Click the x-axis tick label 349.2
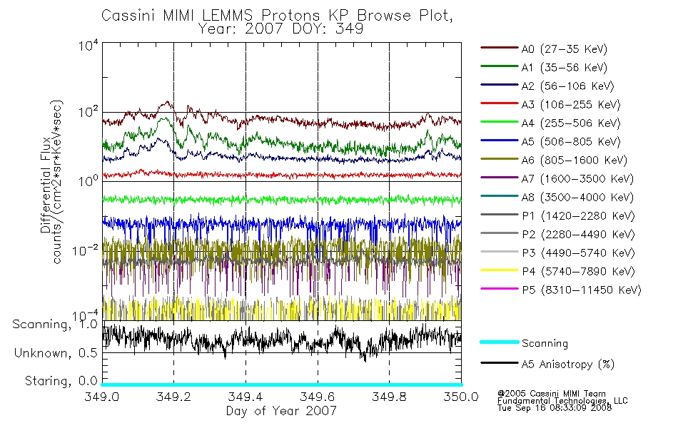The image size is (678, 428). click(173, 397)
